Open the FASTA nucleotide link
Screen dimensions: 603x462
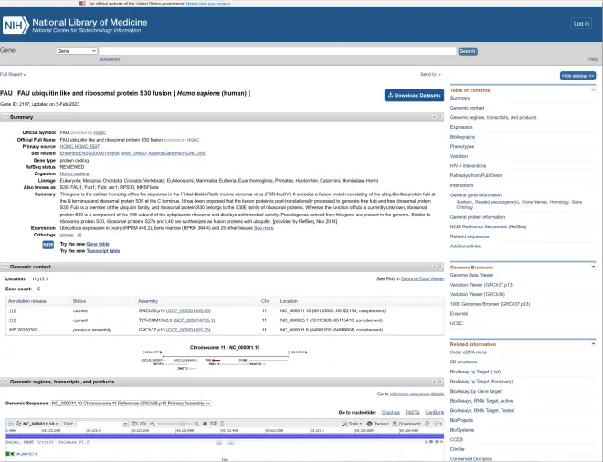[412, 413]
